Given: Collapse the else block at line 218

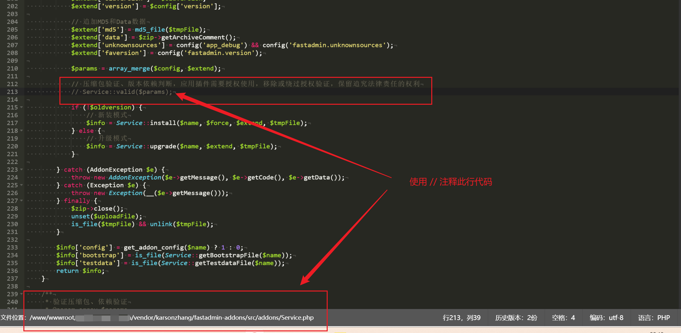Looking at the screenshot, I should click(x=21, y=131).
